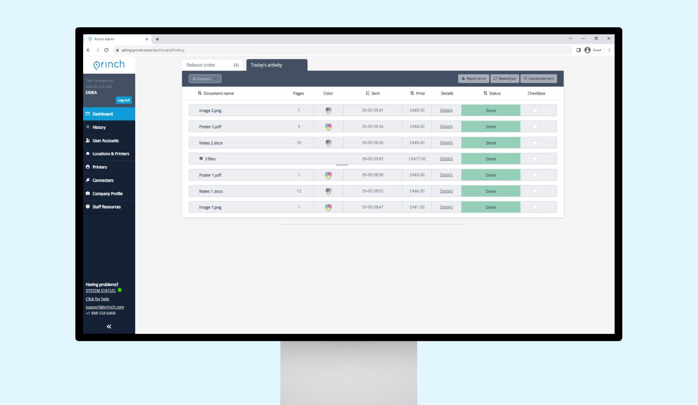This screenshot has height=405, width=698.
Task: Open the Details link for Poster 1.pdf
Action: tap(446, 175)
